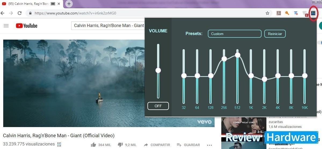Click the VOLUME slider handle

(158, 70)
